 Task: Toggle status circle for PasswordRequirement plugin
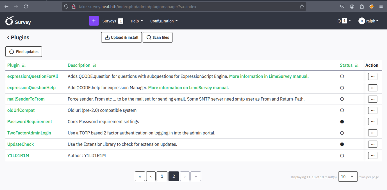point(342,122)
